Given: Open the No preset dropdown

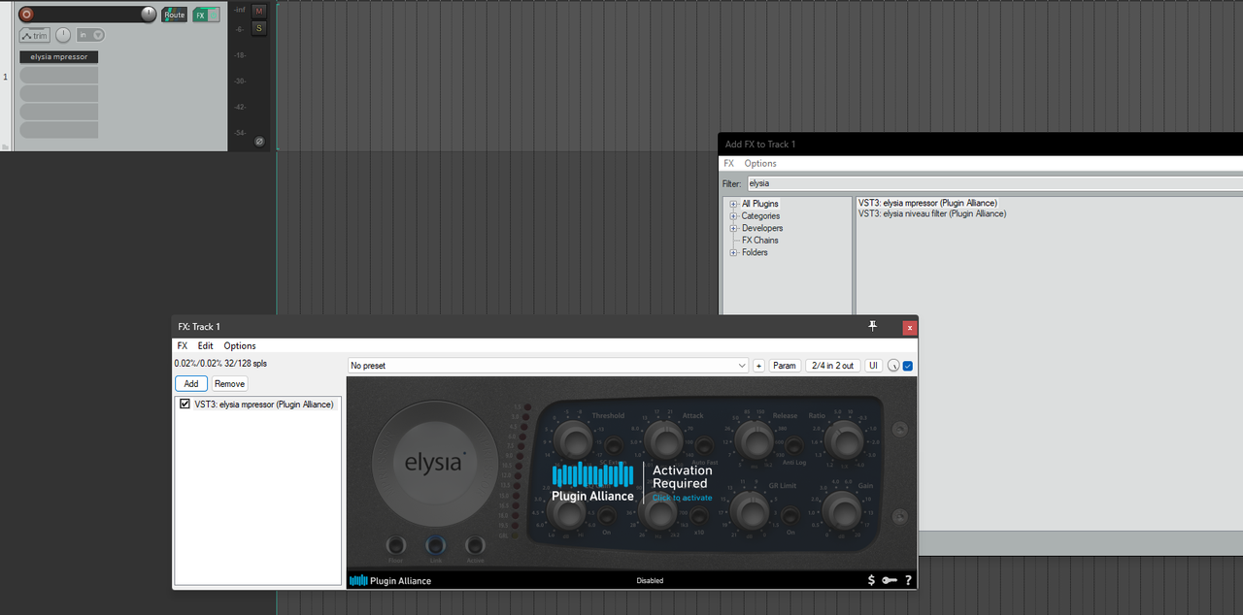Looking at the screenshot, I should (549, 366).
